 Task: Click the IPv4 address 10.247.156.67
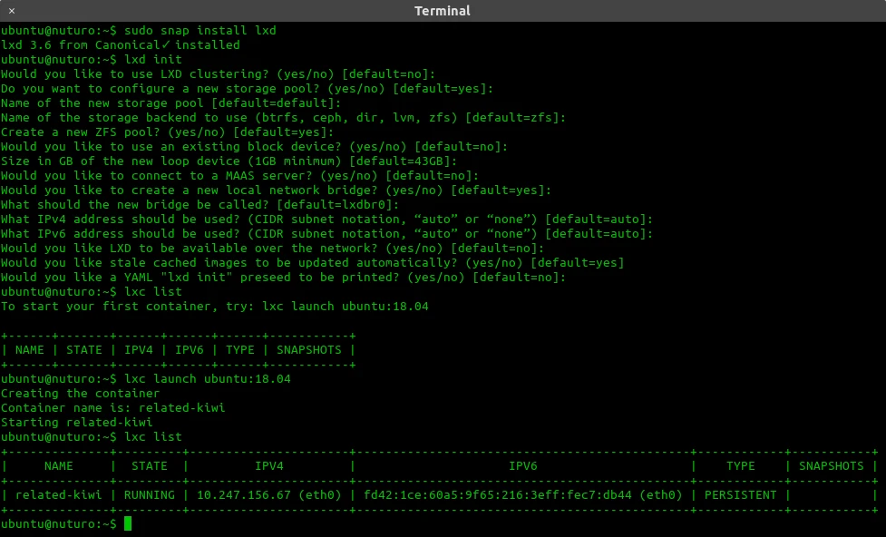tap(244, 495)
